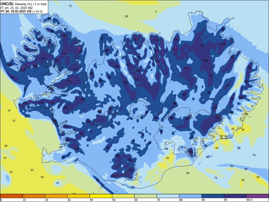Click the legend tick label "99.9"
This screenshot has height=202, width=269.
point(249,200)
